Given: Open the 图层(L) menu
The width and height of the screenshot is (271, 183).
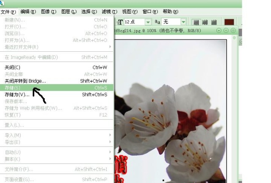Looking at the screenshot, I should (x=69, y=11).
